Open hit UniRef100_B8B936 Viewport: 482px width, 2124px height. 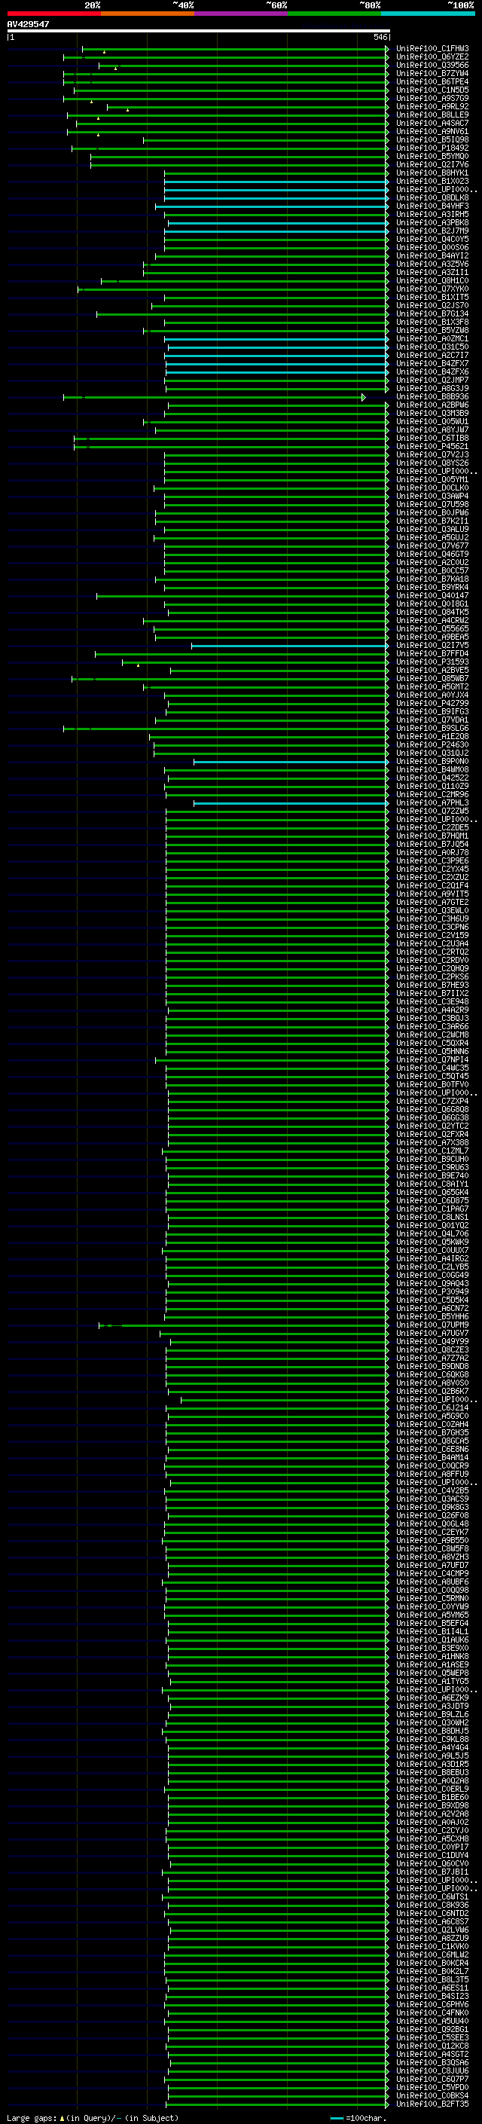tap(432, 396)
